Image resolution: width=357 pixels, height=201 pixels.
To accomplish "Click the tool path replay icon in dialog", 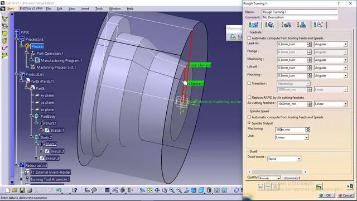I will click(319, 187).
